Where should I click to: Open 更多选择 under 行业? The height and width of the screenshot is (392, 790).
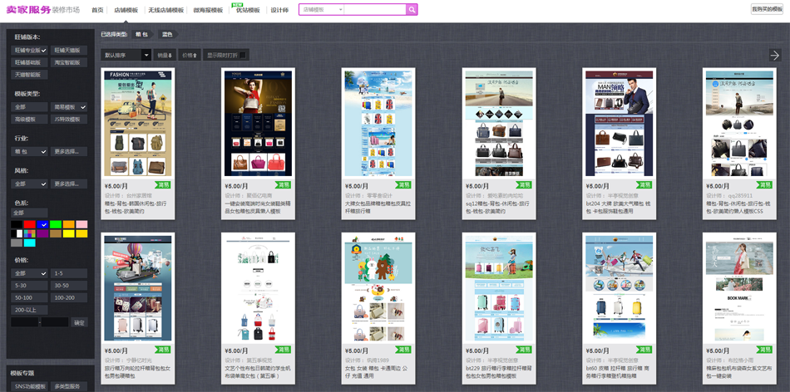(x=67, y=152)
